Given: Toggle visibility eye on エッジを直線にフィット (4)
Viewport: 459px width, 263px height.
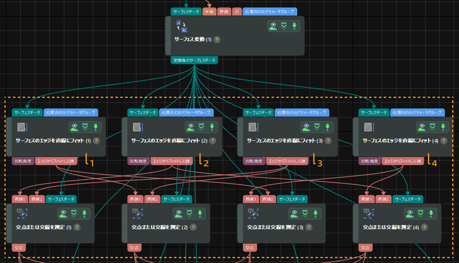Looking at the screenshot, I should 422,127.
